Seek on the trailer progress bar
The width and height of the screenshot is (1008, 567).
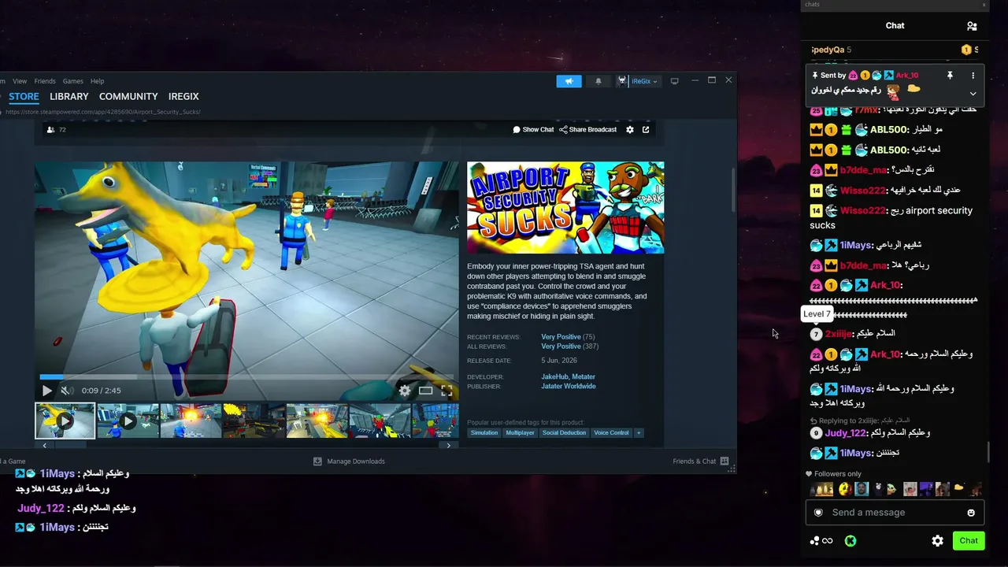click(246, 377)
